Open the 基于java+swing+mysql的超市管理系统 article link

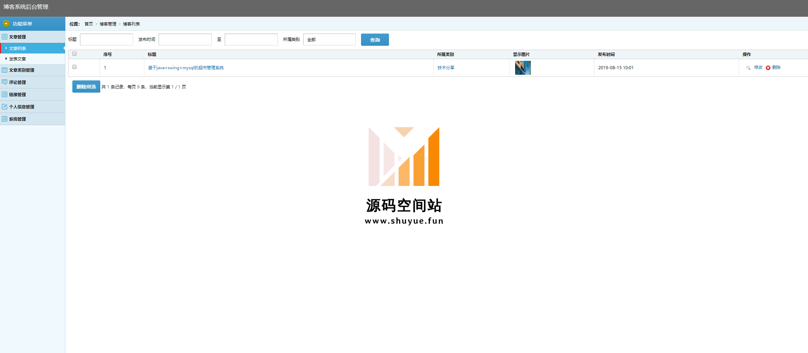coord(186,68)
